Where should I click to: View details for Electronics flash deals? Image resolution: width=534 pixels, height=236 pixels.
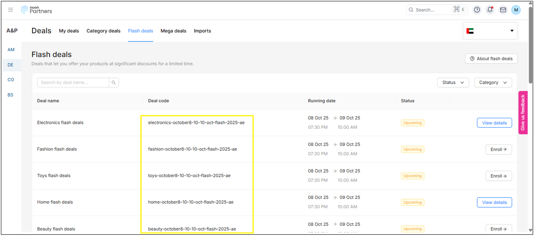click(x=494, y=123)
